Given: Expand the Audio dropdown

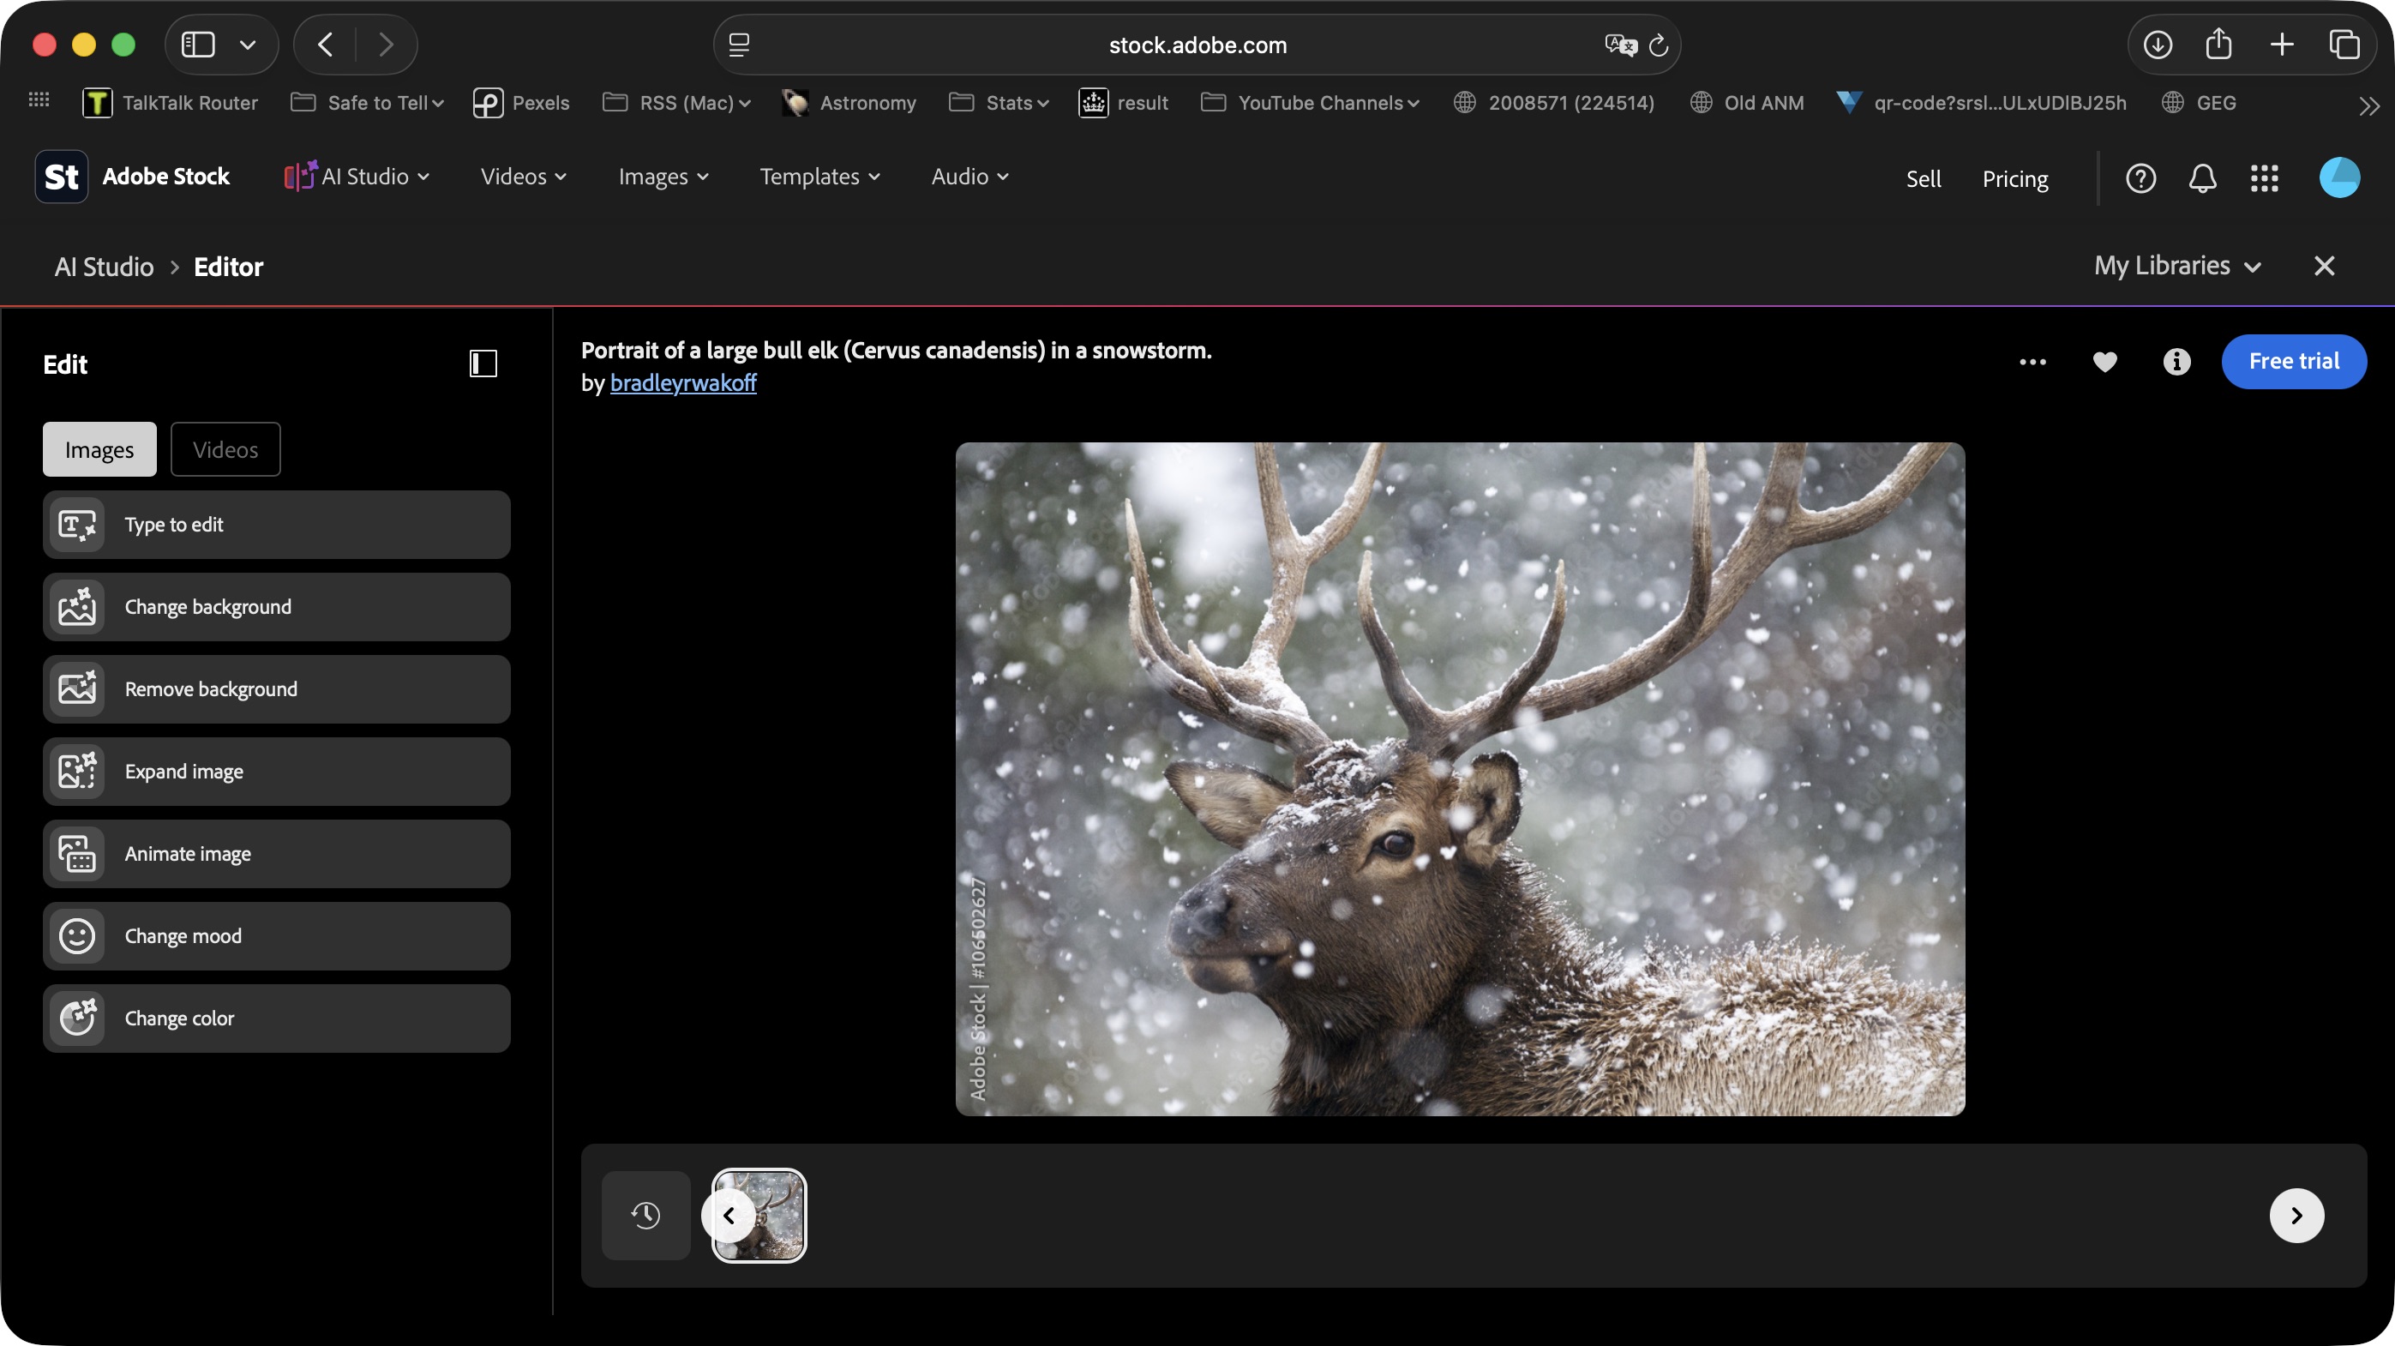Looking at the screenshot, I should (969, 177).
